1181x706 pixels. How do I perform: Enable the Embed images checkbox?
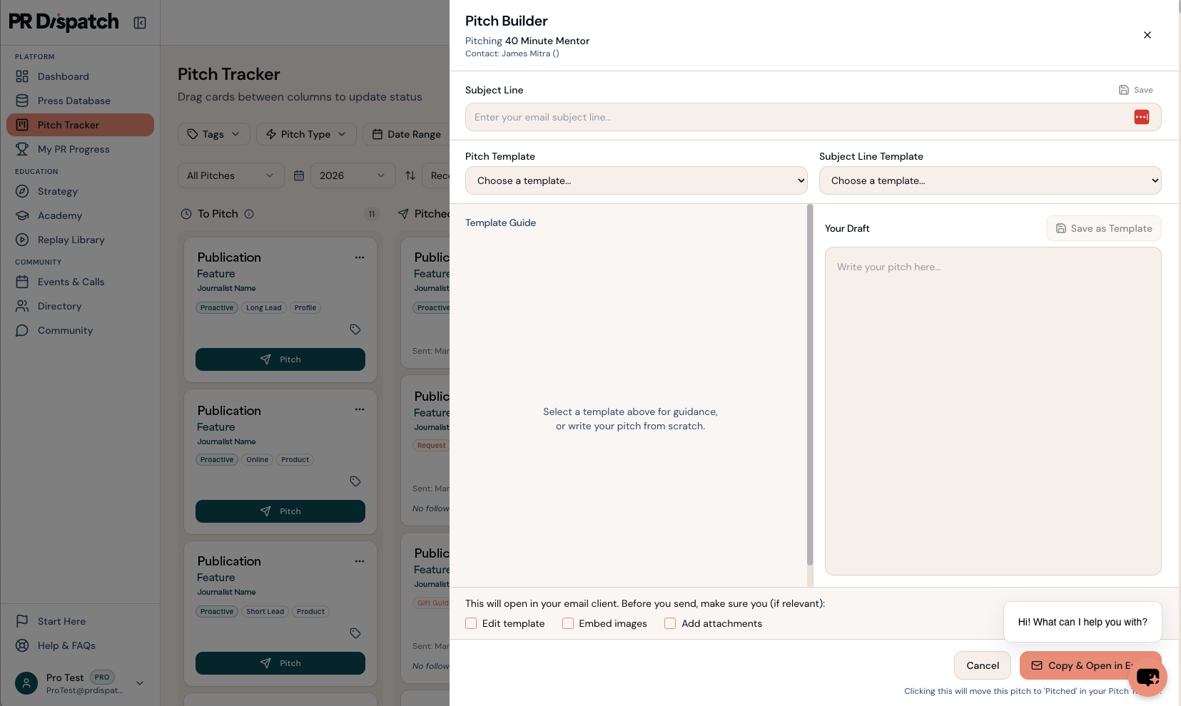tap(568, 623)
